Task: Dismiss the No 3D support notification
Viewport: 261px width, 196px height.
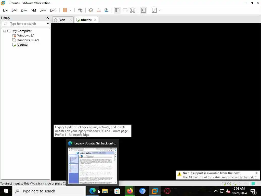Action: click(256, 173)
